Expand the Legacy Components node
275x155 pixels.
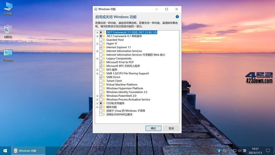tap(97, 58)
